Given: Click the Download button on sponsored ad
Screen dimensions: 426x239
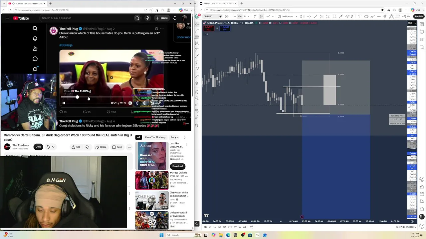Looking at the screenshot, I should pyautogui.click(x=178, y=166).
